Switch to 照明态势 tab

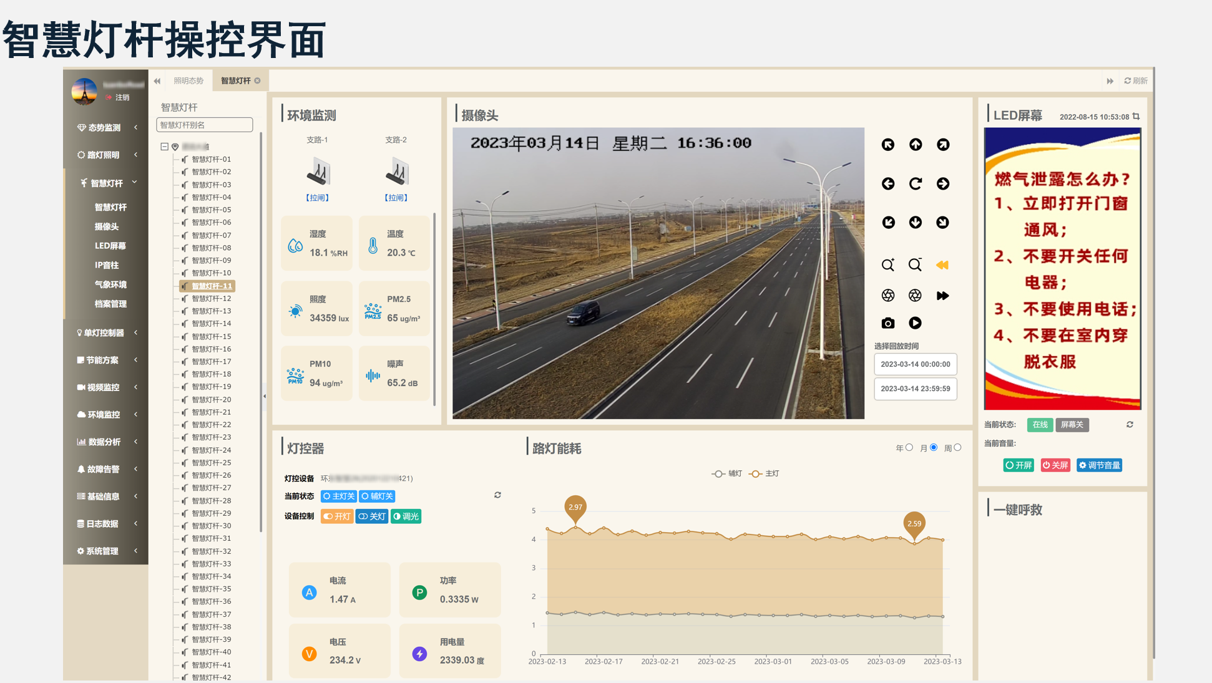188,80
